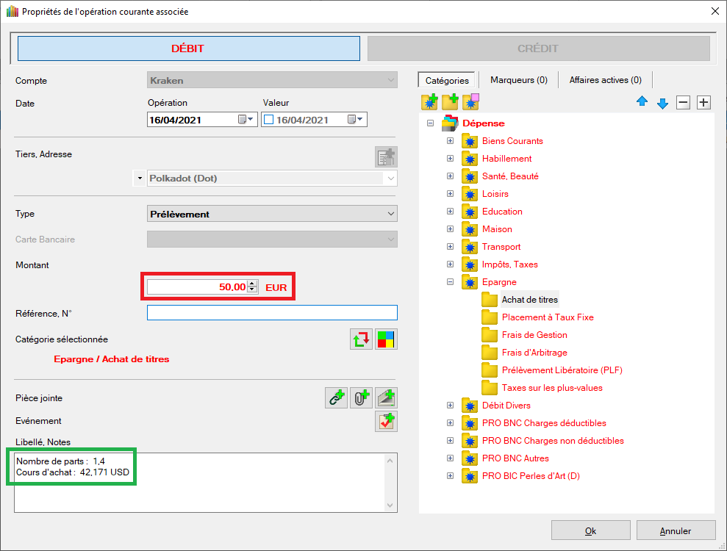The height and width of the screenshot is (551, 727).
Task: Expand the Transport category node
Action: [450, 247]
